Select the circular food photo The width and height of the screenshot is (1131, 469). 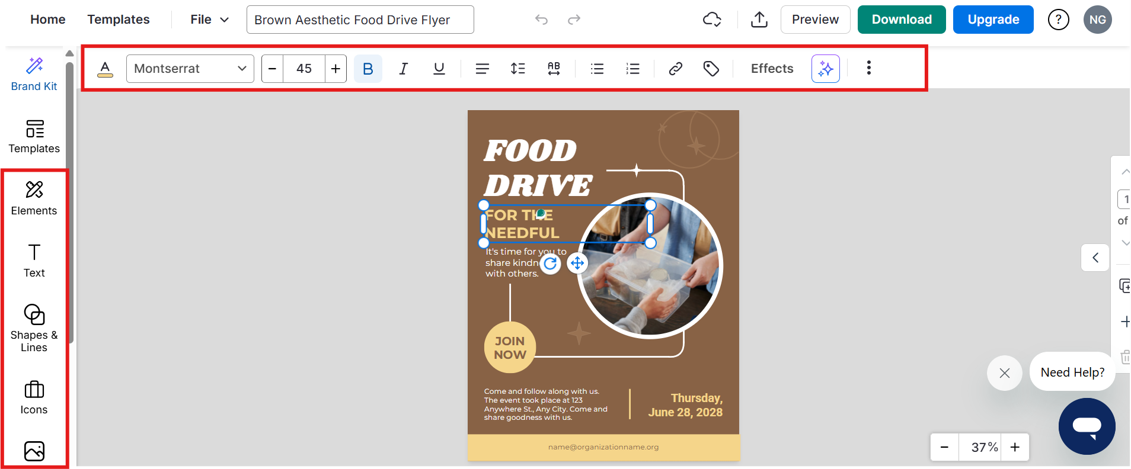click(650, 266)
